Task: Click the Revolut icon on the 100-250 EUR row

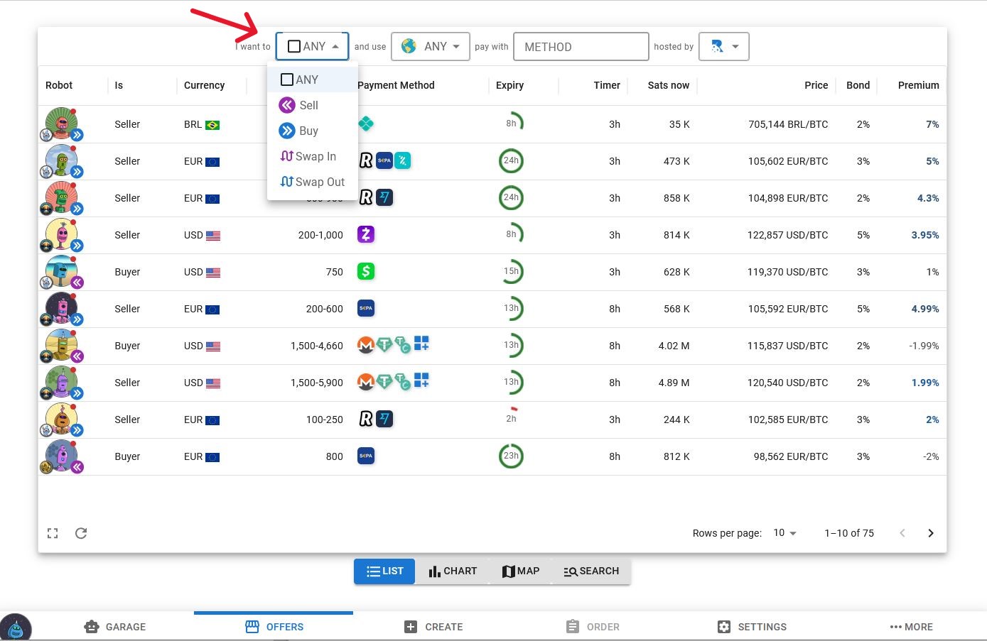Action: point(365,419)
